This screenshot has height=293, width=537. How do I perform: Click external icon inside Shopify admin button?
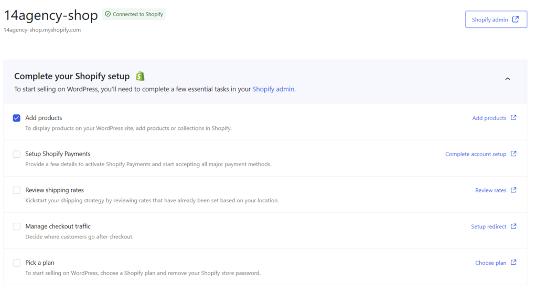coord(515,19)
